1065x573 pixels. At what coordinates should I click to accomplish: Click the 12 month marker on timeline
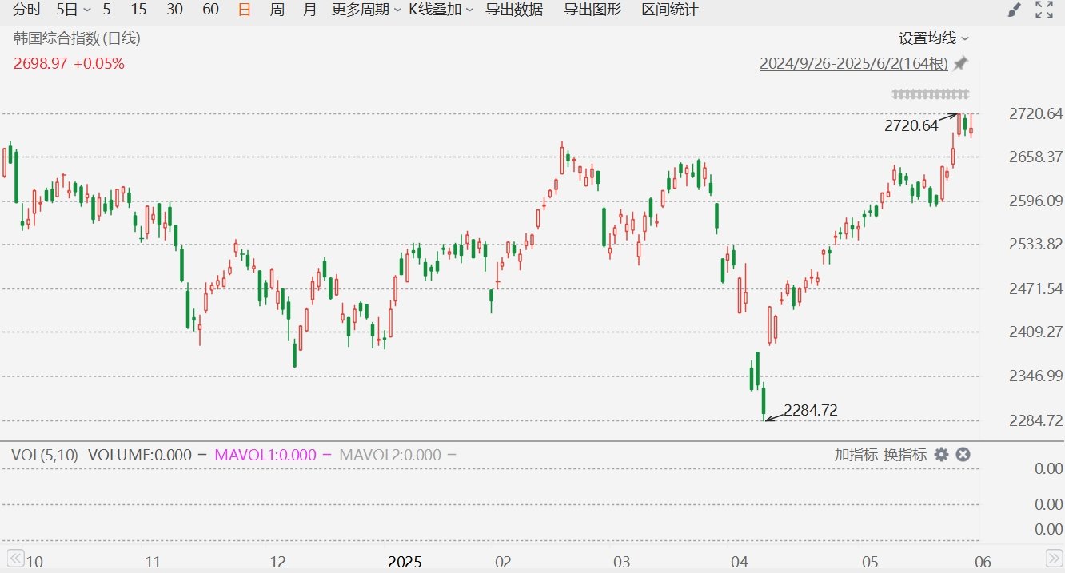[277, 562]
